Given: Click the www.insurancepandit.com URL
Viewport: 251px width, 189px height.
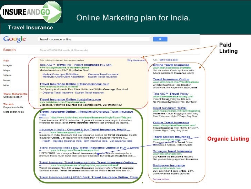Looking at the screenshot, I should click(67, 132).
